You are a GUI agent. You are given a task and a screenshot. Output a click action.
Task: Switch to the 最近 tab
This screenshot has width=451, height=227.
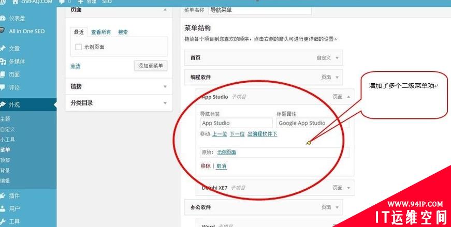pyautogui.click(x=79, y=32)
